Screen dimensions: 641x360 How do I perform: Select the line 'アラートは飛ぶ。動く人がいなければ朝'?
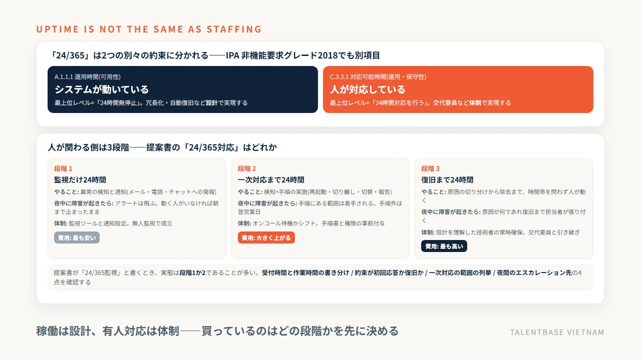[166, 203]
